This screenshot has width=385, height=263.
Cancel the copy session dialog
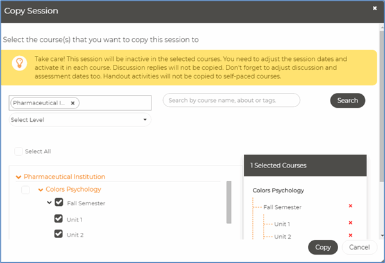[x=359, y=247]
